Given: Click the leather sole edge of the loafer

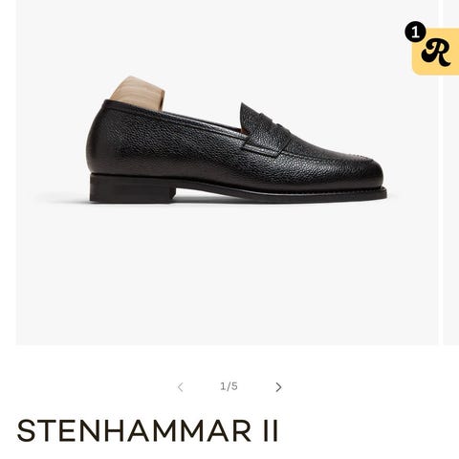Looking at the screenshot, I should (x=280, y=193).
